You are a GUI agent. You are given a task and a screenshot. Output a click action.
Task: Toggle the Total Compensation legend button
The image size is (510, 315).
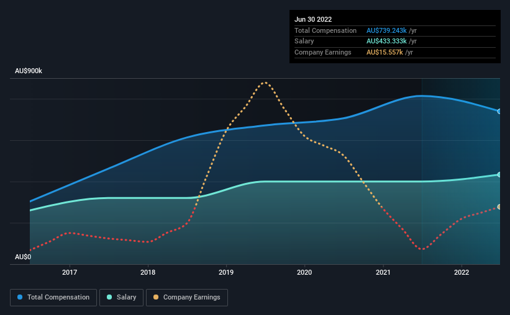(53, 298)
